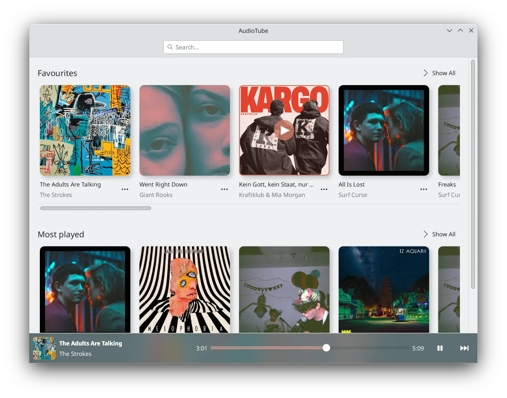Screen dimensions: 507x398
Task: Select The Adults Are Talking favourite cover
Action: [85, 130]
